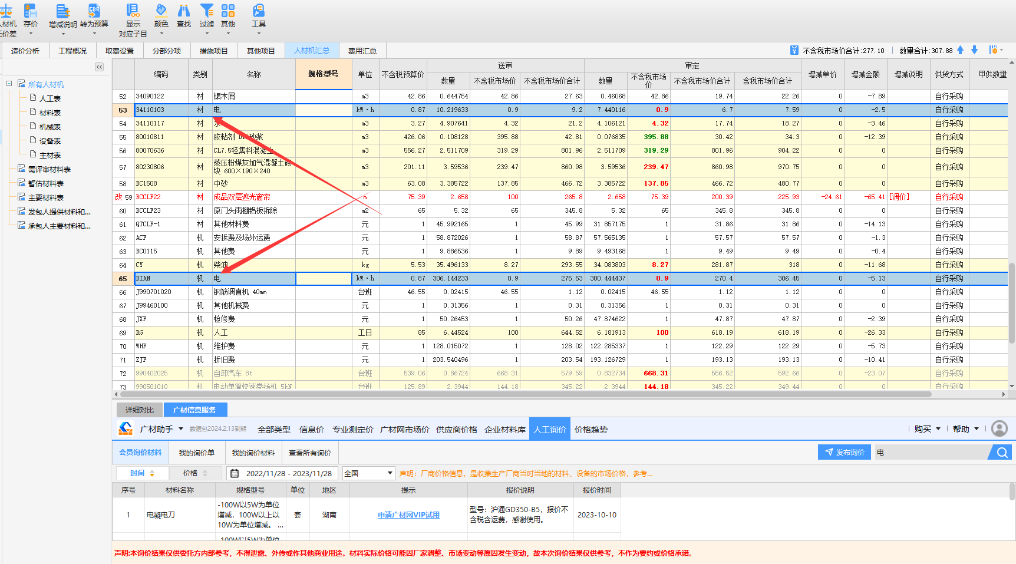Image resolution: width=1016 pixels, height=564 pixels.
Task: Open the 供应商价格 section
Action: pos(457,430)
